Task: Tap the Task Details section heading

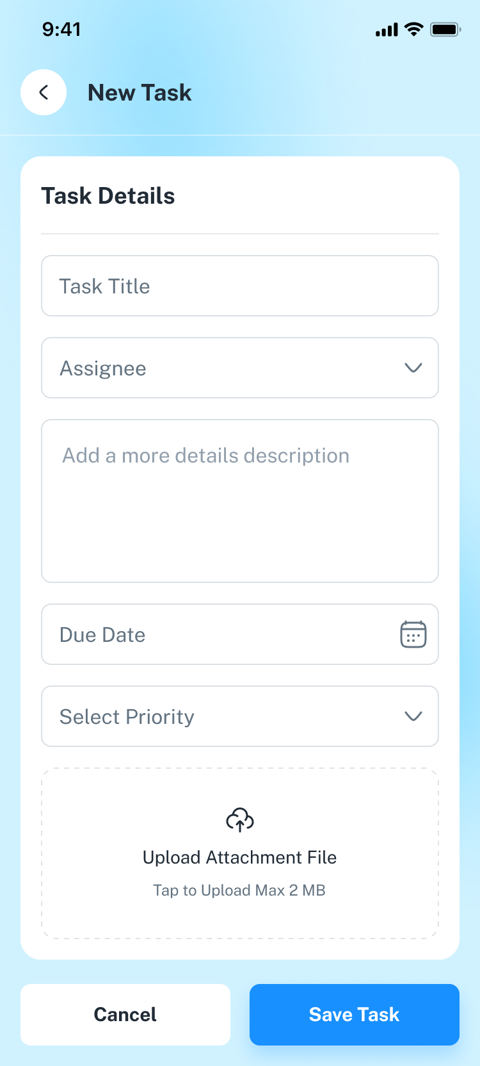Action: point(108,196)
